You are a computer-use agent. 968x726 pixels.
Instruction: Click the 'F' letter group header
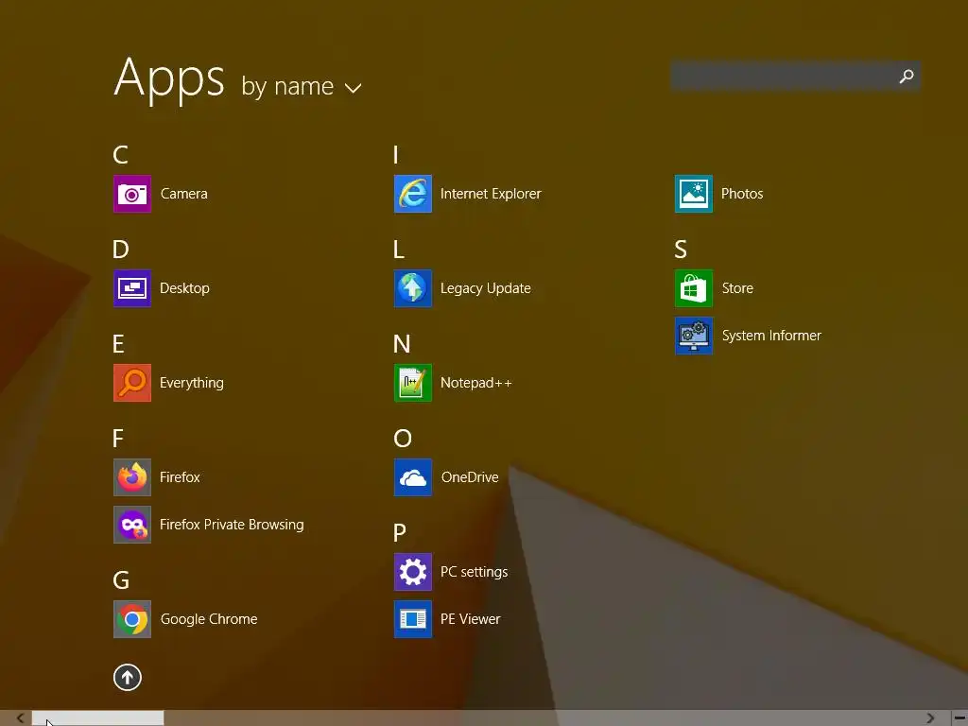pos(118,439)
